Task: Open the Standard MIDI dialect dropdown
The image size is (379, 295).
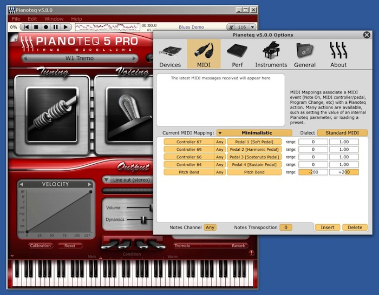Action: click(x=342, y=133)
